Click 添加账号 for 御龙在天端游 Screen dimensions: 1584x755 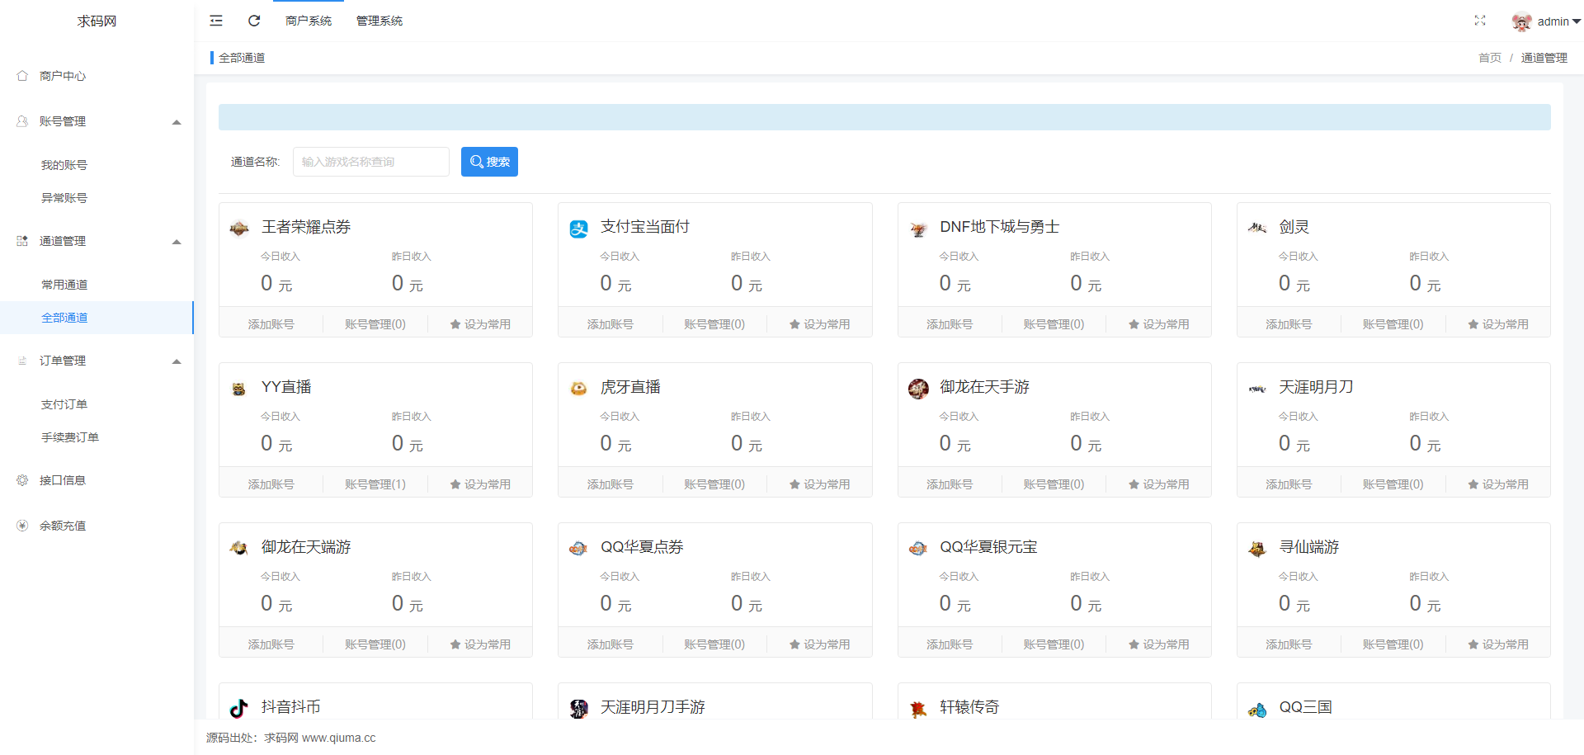click(271, 644)
